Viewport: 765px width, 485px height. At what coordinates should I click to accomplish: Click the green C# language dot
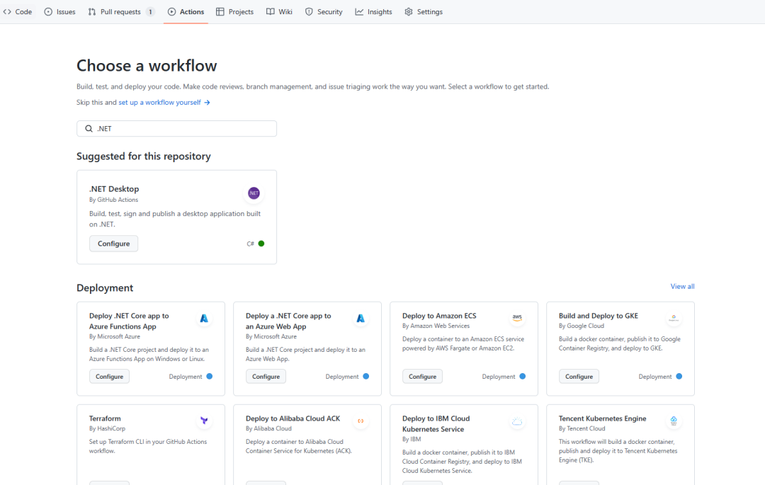(x=261, y=244)
